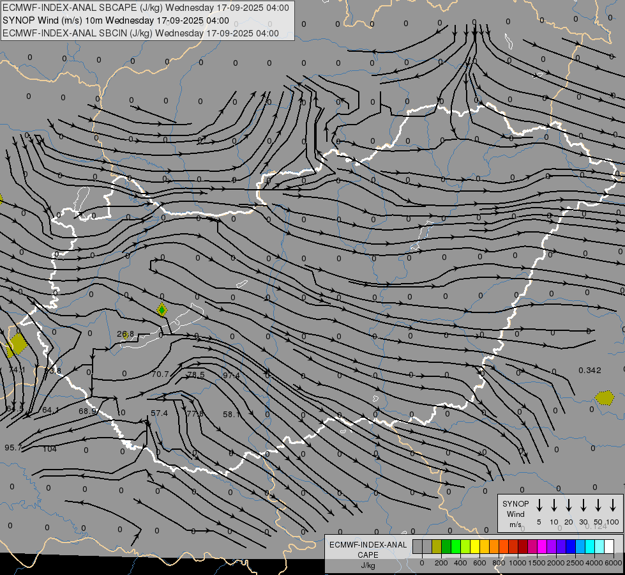Click the 74.1 value at left edge
The image size is (625, 575).
coord(17,370)
